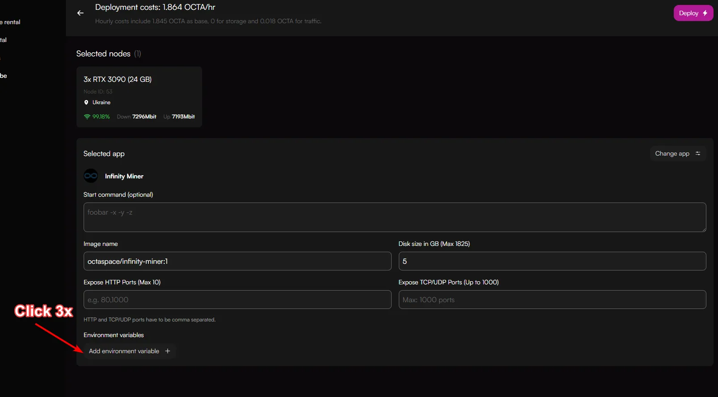Click the back arrow icon
Image resolution: width=718 pixels, height=397 pixels.
click(80, 13)
